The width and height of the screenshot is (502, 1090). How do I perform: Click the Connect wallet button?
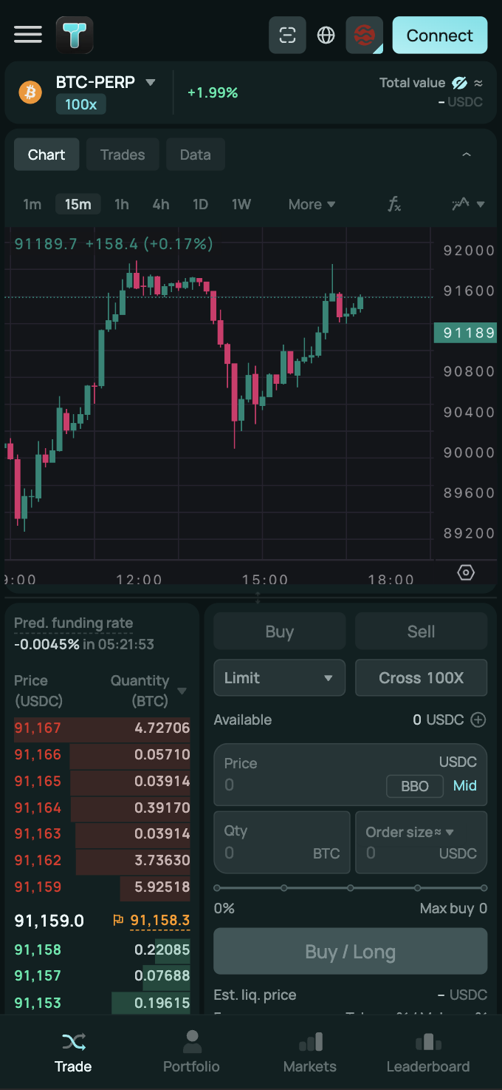tap(439, 35)
